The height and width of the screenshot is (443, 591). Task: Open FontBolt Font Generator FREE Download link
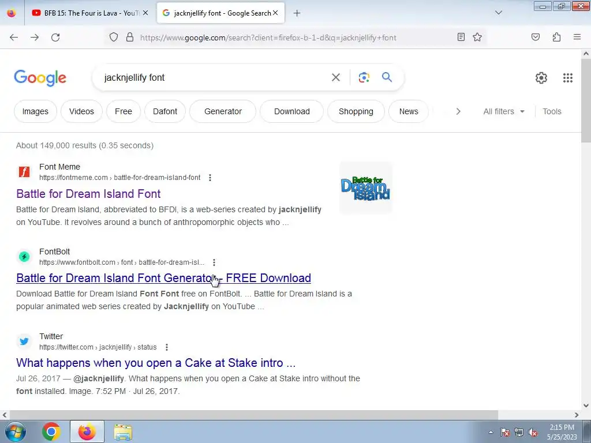(x=163, y=278)
